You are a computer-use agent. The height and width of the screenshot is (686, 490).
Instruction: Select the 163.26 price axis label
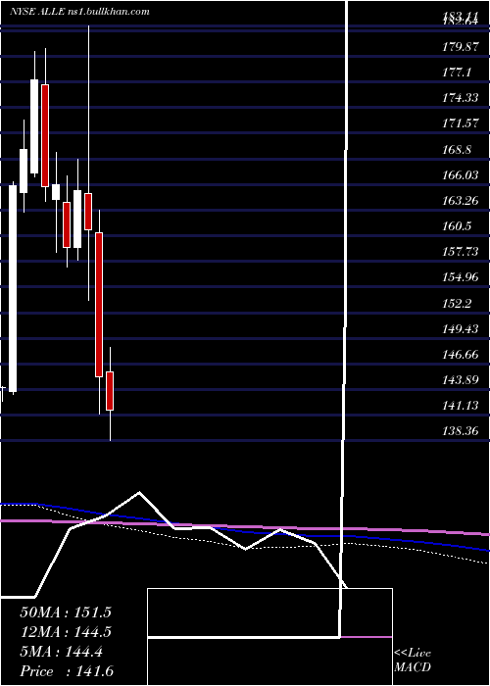(460, 201)
